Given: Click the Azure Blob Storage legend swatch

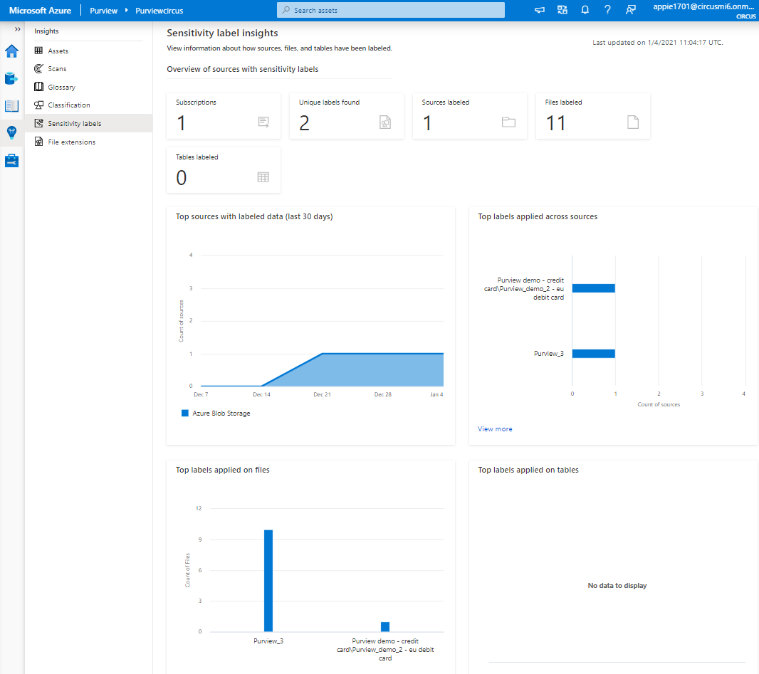Looking at the screenshot, I should 185,414.
